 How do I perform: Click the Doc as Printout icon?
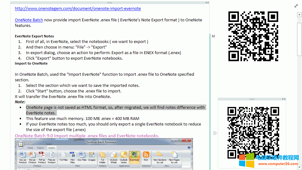click(23, 158)
